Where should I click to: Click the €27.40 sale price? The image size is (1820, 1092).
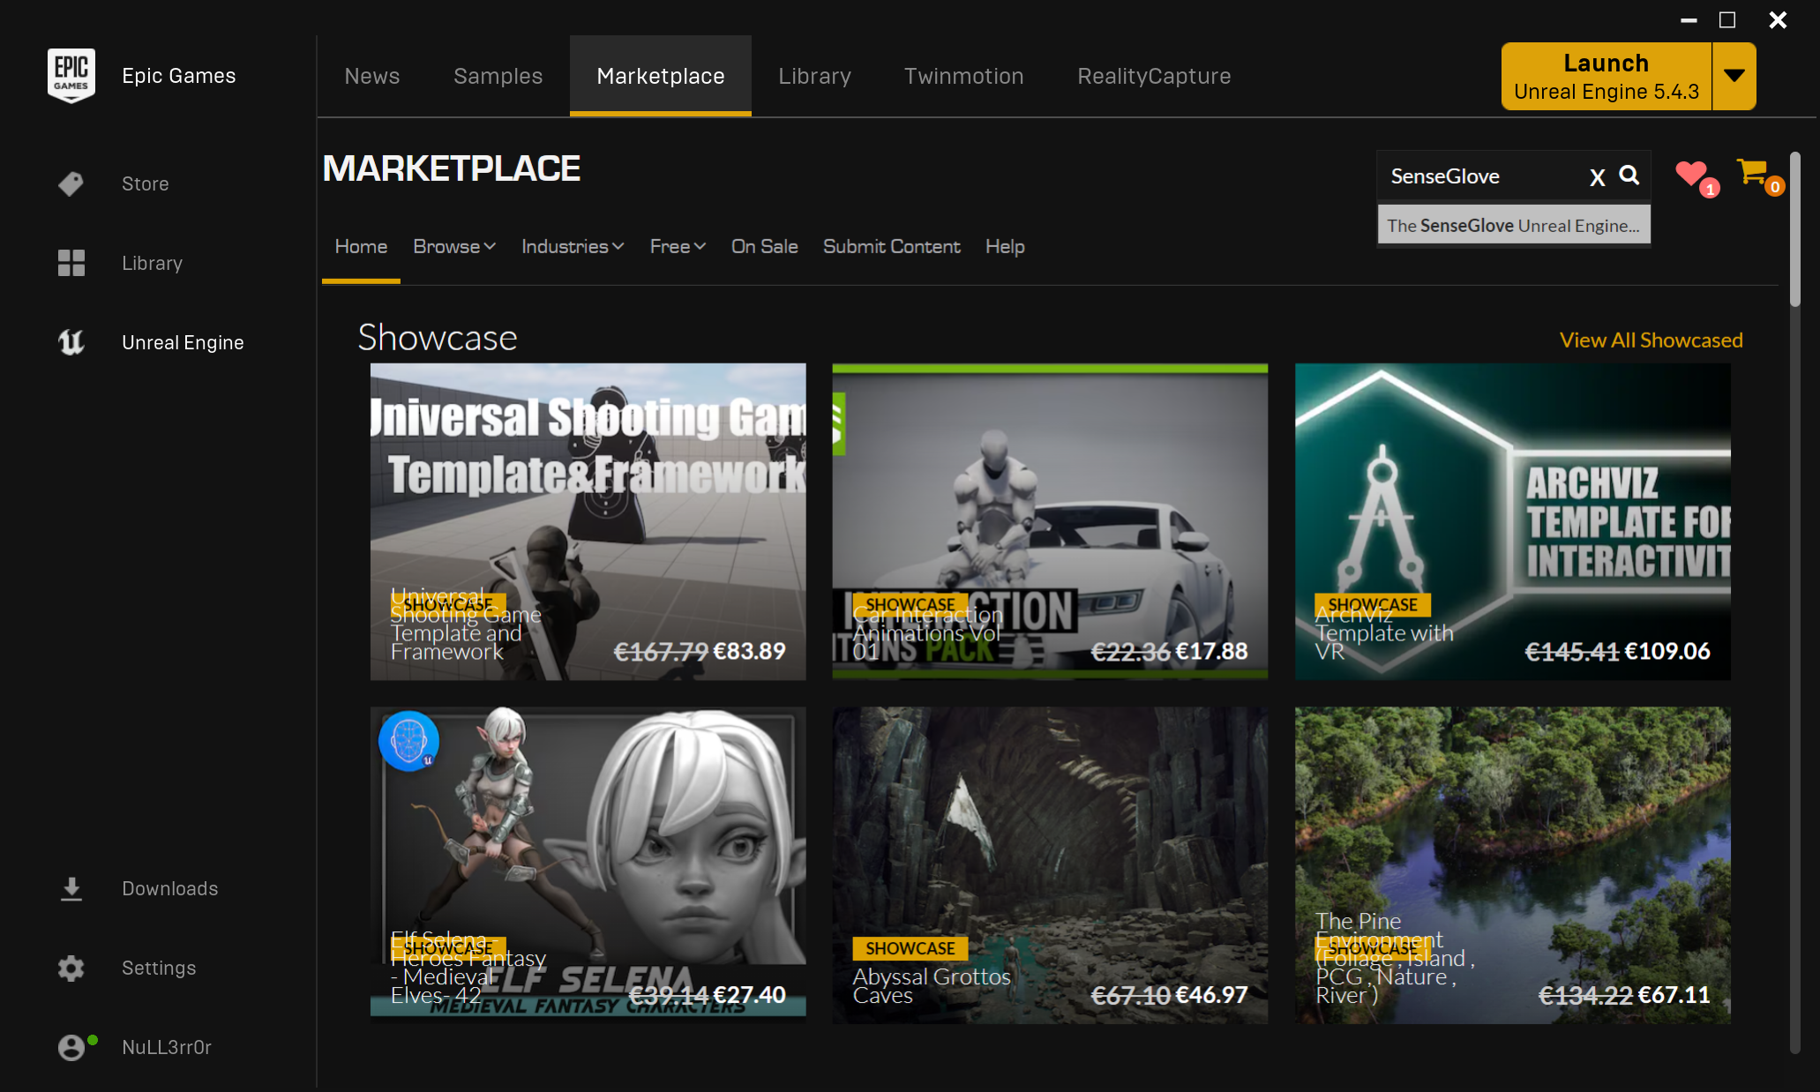point(749,995)
